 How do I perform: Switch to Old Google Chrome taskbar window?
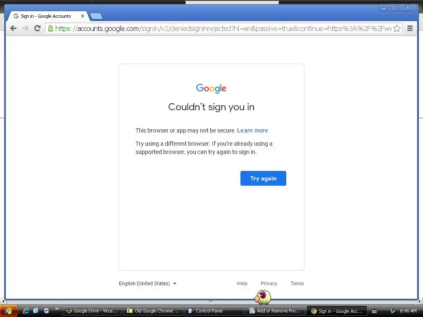[153, 311]
